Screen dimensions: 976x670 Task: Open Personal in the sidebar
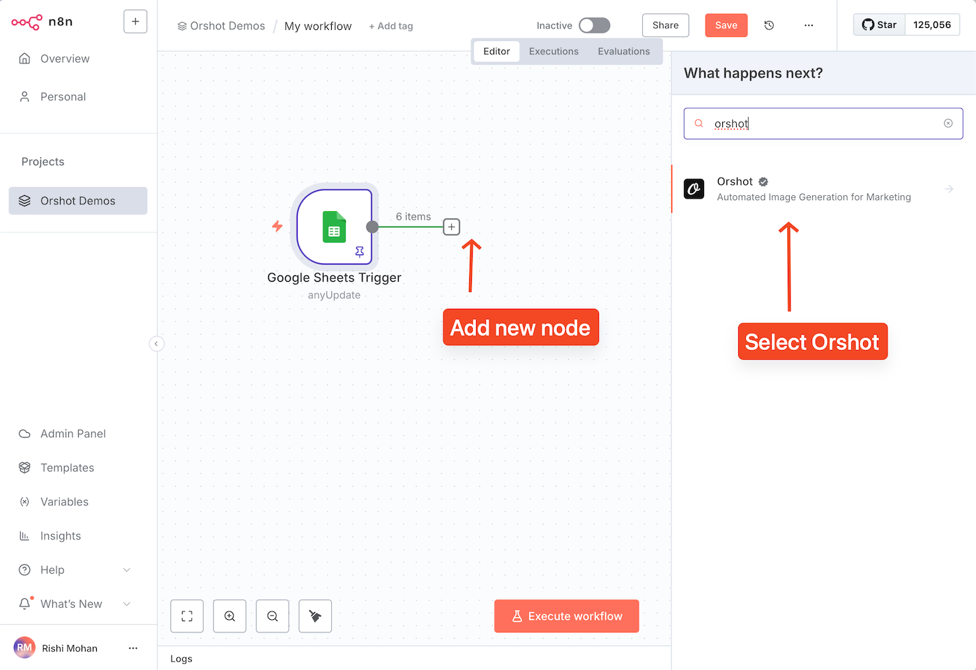63,97
